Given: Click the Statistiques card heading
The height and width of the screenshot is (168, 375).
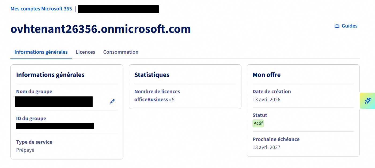Looking at the screenshot, I should 152,75.
